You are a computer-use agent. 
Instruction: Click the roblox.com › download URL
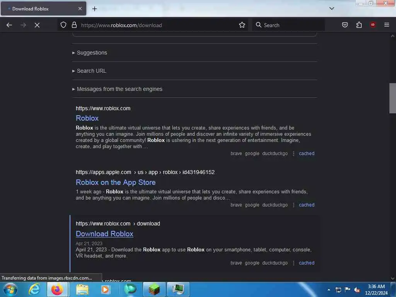click(118, 224)
